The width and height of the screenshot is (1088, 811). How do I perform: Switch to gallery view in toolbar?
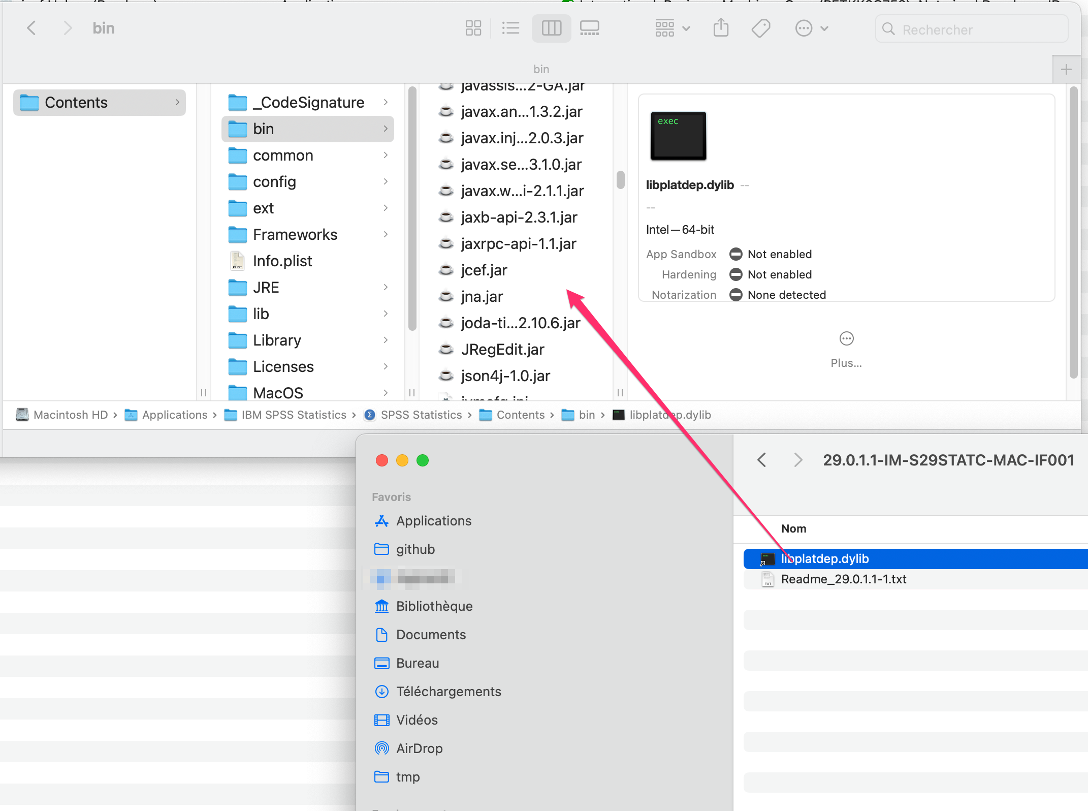(x=589, y=28)
